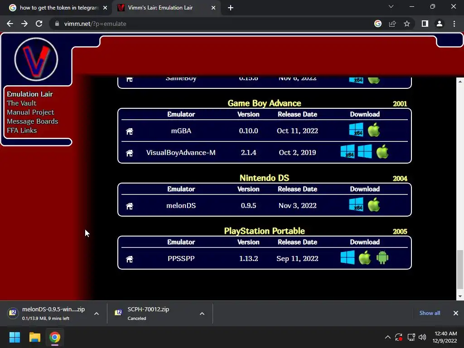Image resolution: width=464 pixels, height=348 pixels.
Task: Click the Nintendo DS heading
Action: (264, 178)
